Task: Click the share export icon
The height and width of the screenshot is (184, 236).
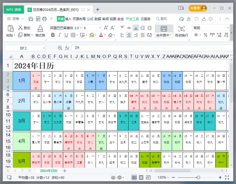Action: click(204, 19)
